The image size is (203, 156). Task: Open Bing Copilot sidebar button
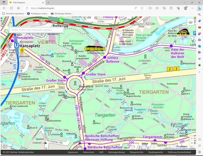click(199, 8)
